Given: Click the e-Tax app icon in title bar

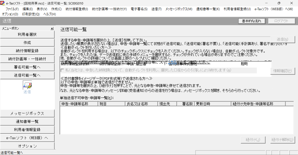Looking at the screenshot, I should pyautogui.click(x=2, y=3).
